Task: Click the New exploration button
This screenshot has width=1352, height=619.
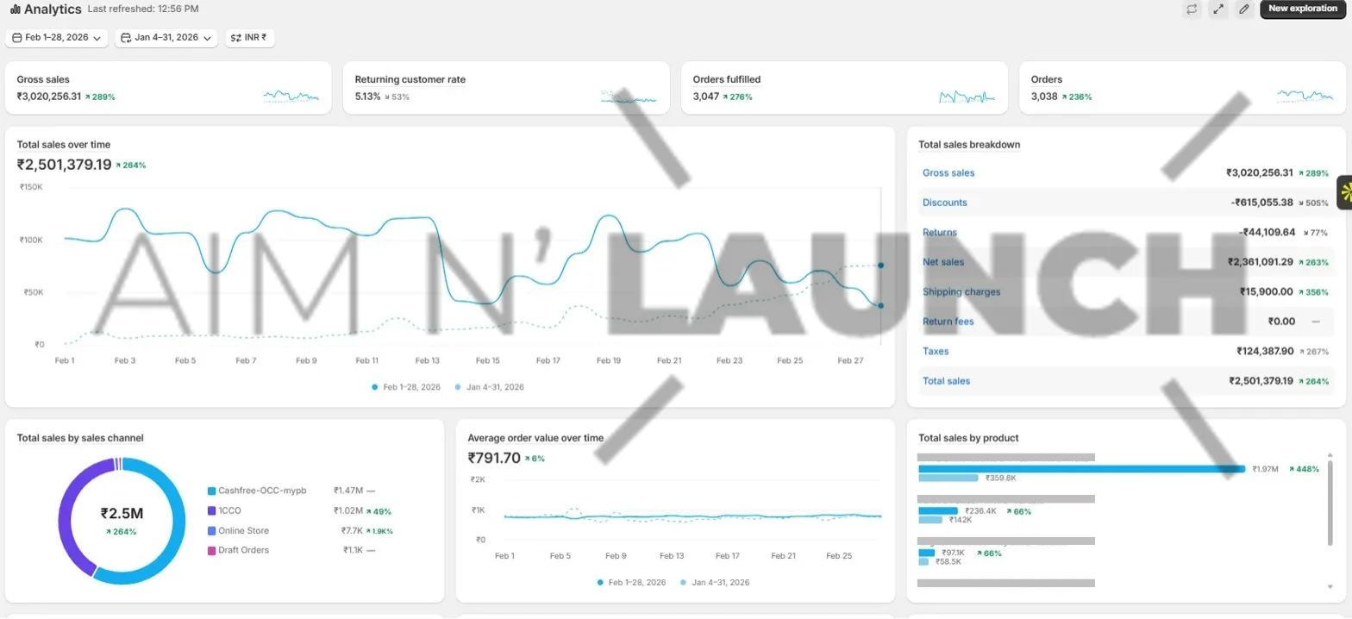Action: coord(1302,9)
